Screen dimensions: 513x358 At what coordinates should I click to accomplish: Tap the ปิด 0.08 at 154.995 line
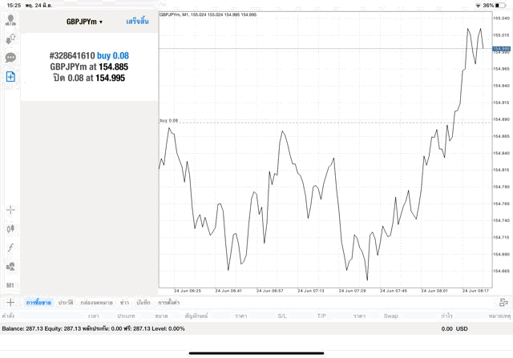(89, 78)
